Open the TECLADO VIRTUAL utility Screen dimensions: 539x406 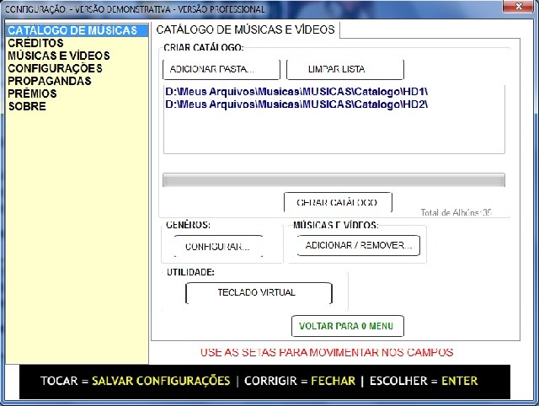(x=259, y=293)
